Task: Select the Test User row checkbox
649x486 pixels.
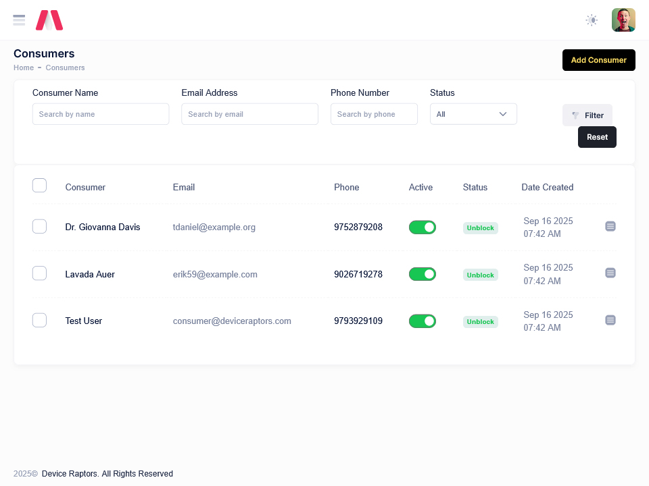Action: click(39, 321)
